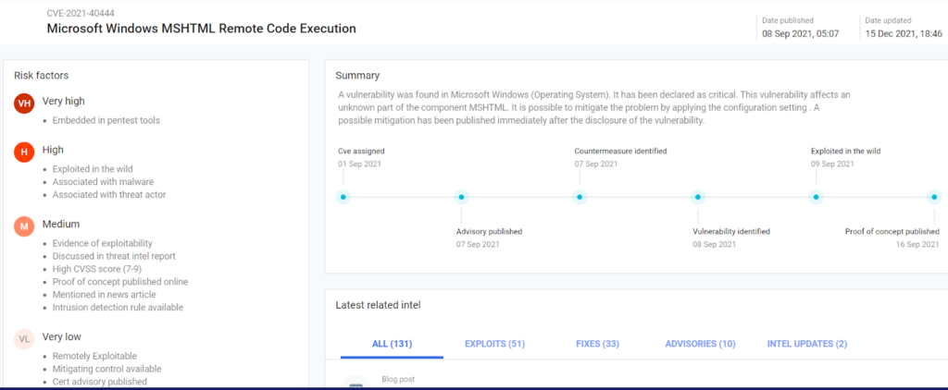The height and width of the screenshot is (390, 948).
Task: Click the Vulnerability identified timeline dot
Action: pos(698,197)
